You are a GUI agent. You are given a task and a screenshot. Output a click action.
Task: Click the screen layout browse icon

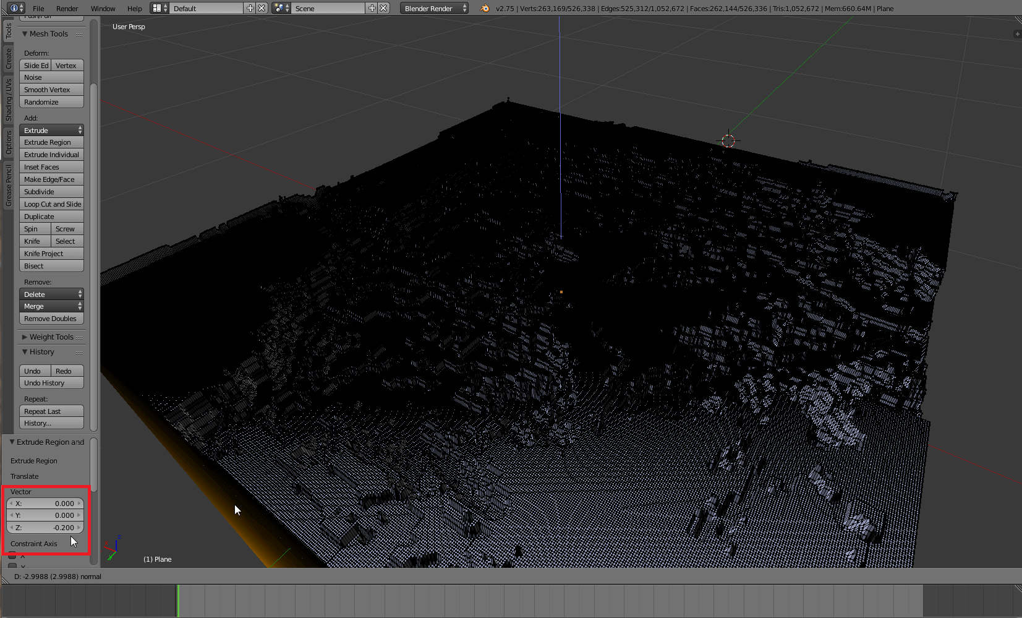click(160, 8)
